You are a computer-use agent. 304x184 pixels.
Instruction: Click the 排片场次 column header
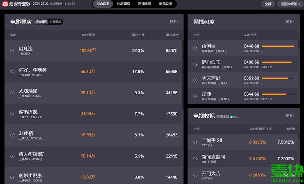coord(172,35)
